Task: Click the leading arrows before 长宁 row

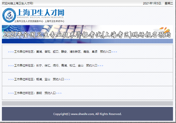Action: click(x=11, y=66)
